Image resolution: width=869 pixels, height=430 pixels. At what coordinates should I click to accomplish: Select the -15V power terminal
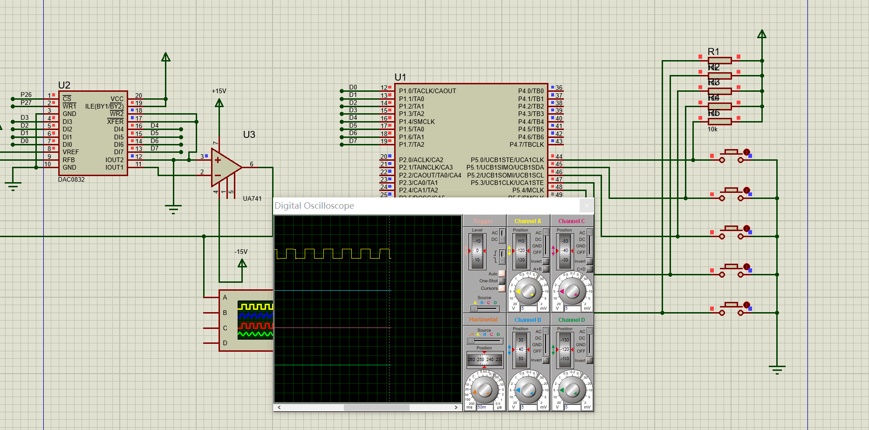pos(242,264)
